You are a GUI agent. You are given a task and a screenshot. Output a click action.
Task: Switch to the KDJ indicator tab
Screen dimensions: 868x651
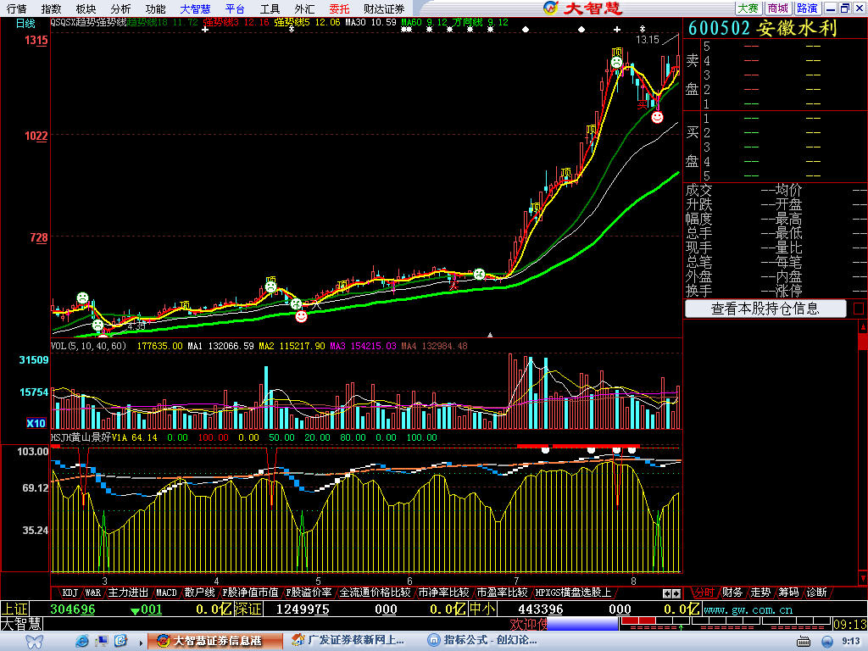pos(70,593)
